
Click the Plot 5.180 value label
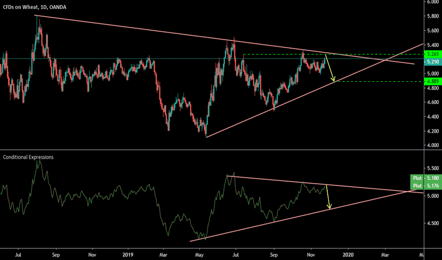426,178
